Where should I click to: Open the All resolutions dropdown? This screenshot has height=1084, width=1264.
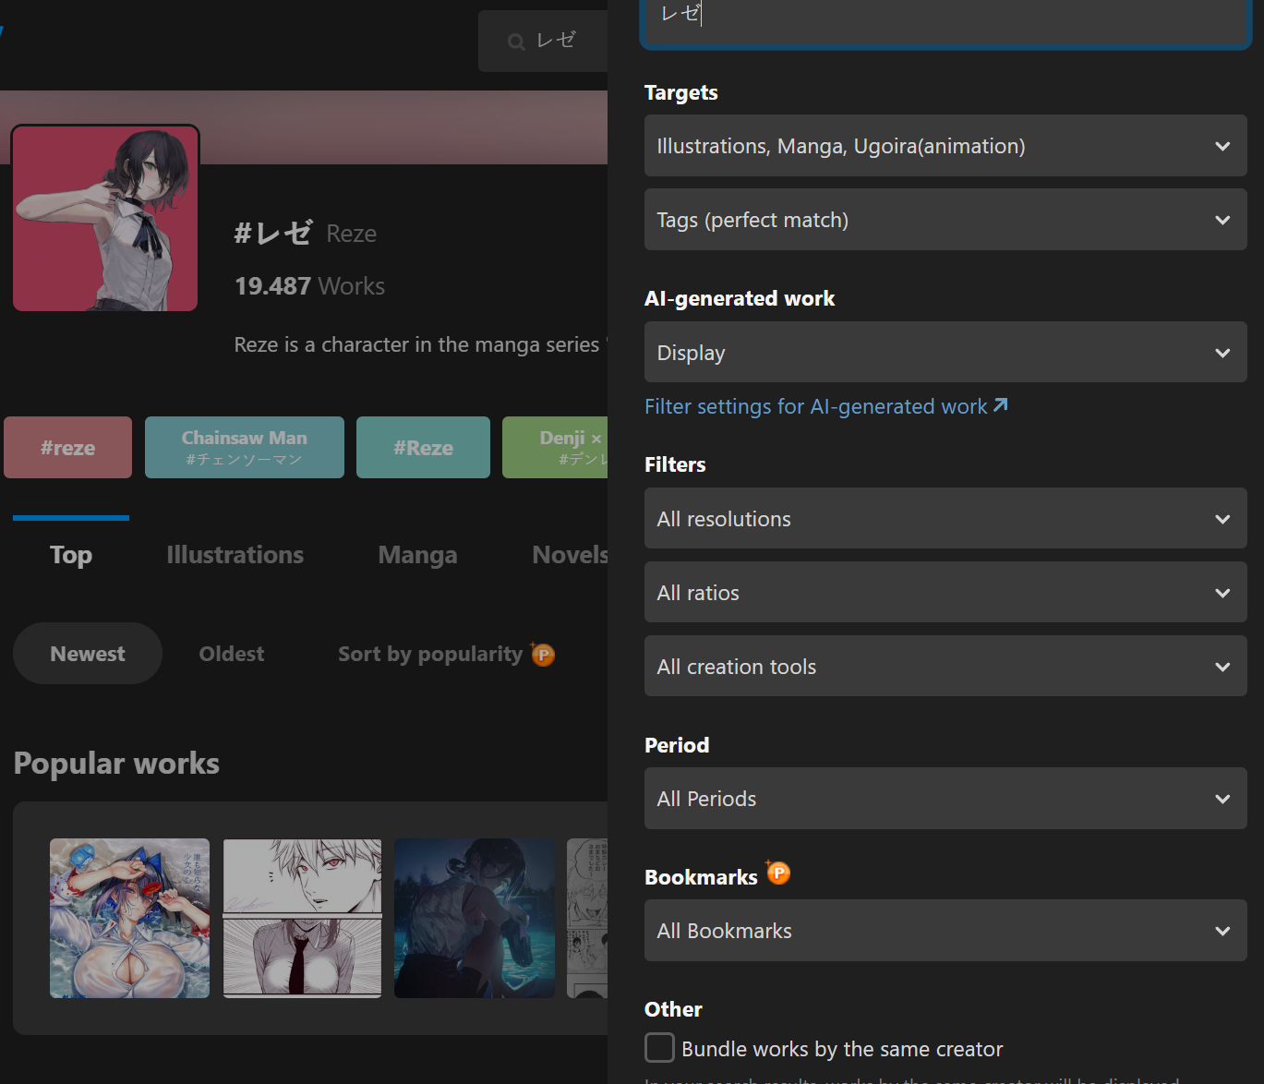945,518
